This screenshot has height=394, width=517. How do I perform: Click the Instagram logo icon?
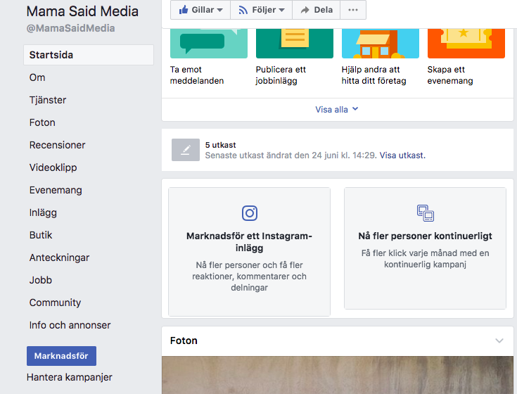coord(250,213)
